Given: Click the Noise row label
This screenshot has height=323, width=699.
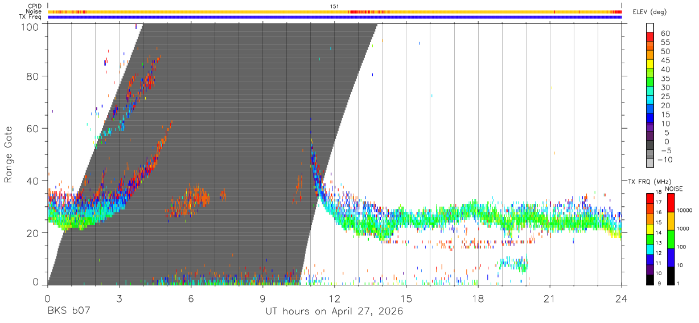Looking at the screenshot, I should [x=34, y=11].
